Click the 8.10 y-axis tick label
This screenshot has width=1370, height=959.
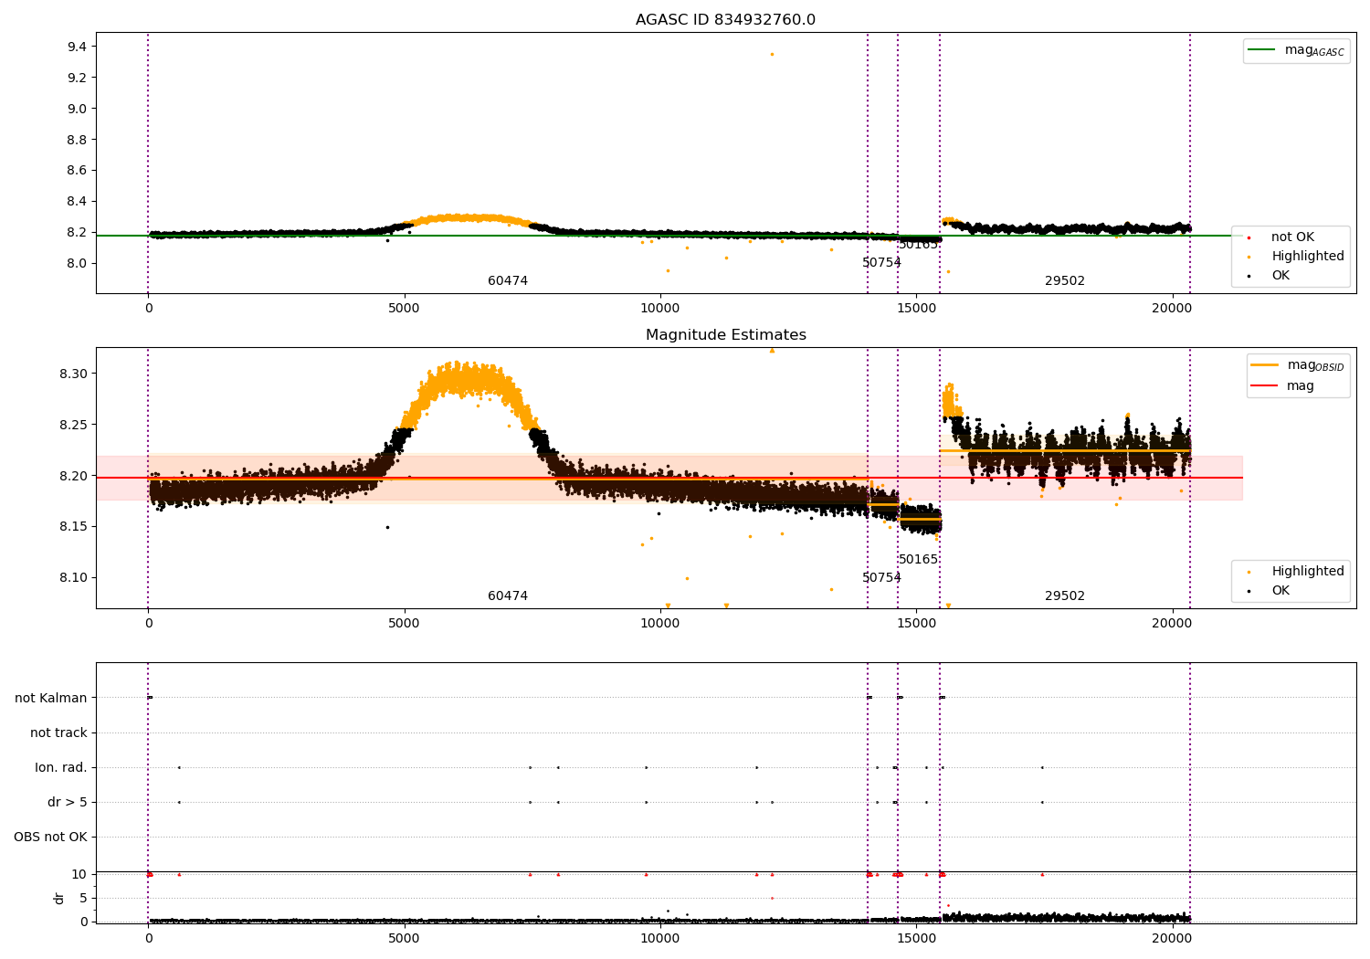tap(74, 577)
